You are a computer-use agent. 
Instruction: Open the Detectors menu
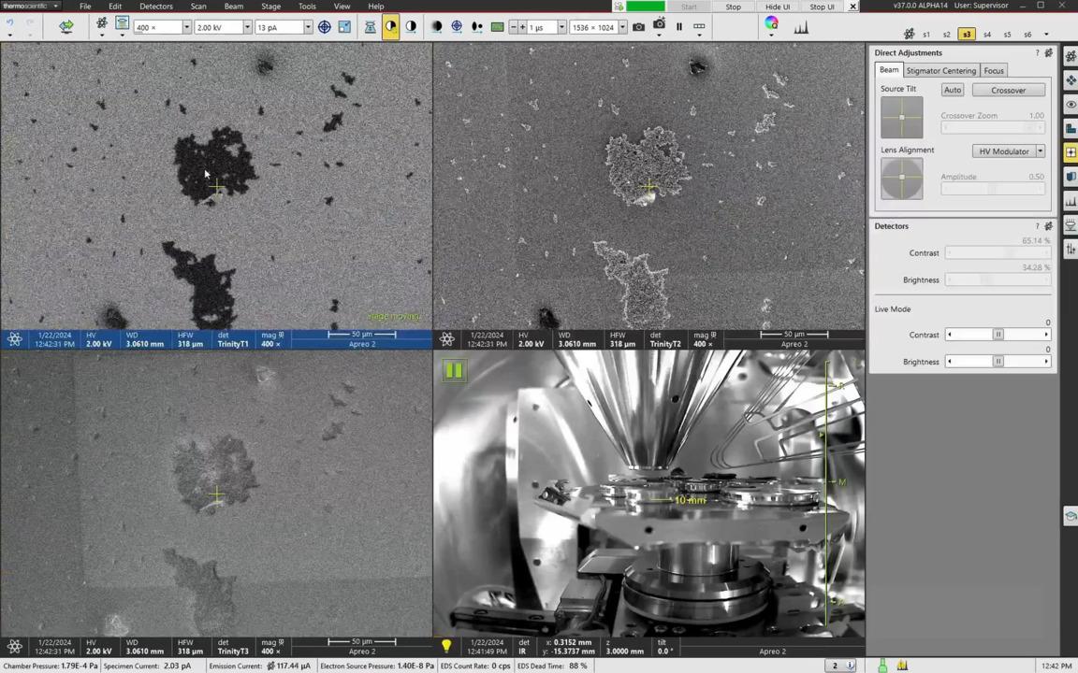155,7
